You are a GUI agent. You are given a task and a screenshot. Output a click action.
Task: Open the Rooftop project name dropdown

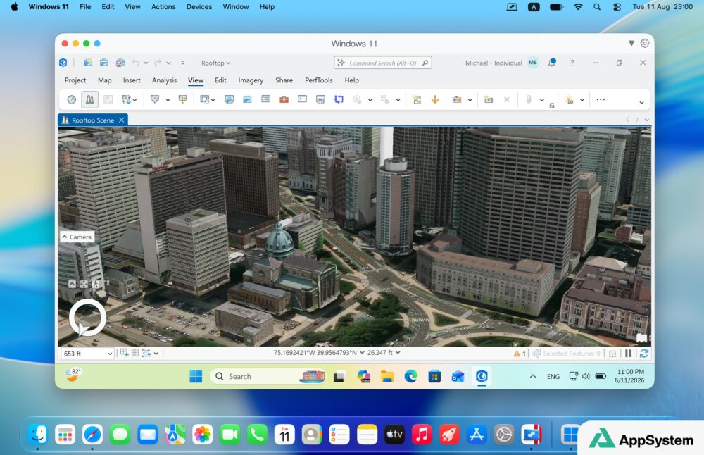[215, 63]
